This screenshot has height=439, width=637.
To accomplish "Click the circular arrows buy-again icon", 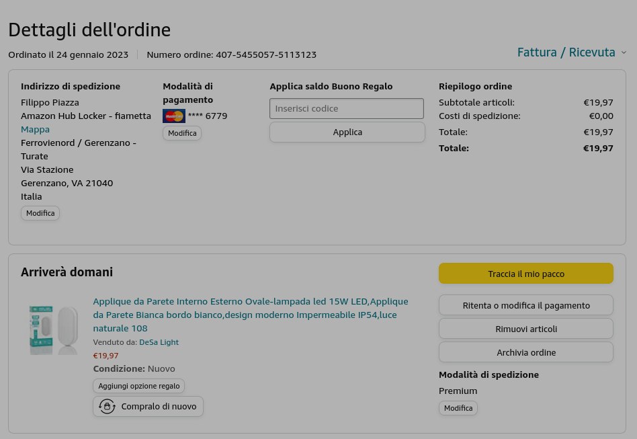I will click(107, 406).
